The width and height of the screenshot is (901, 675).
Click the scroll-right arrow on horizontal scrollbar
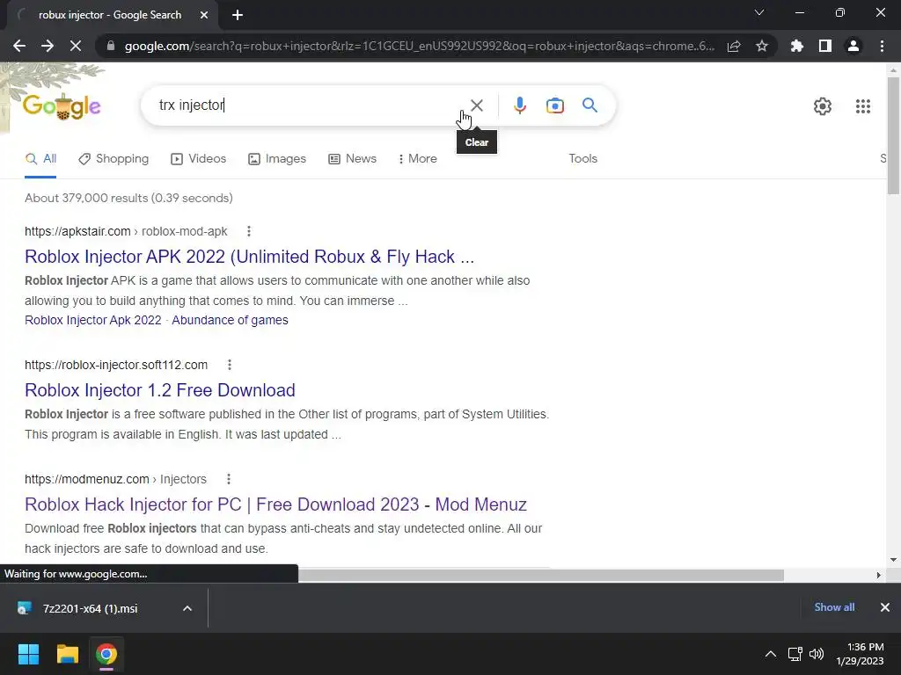click(878, 575)
